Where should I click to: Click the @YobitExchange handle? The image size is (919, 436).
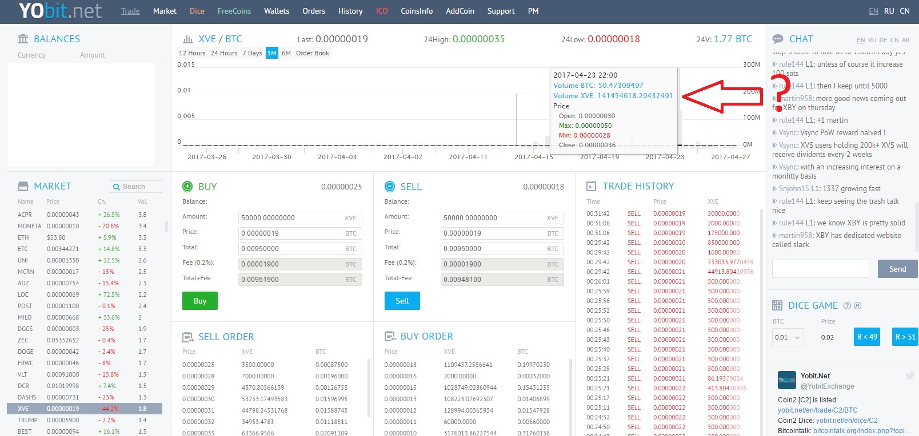827,386
